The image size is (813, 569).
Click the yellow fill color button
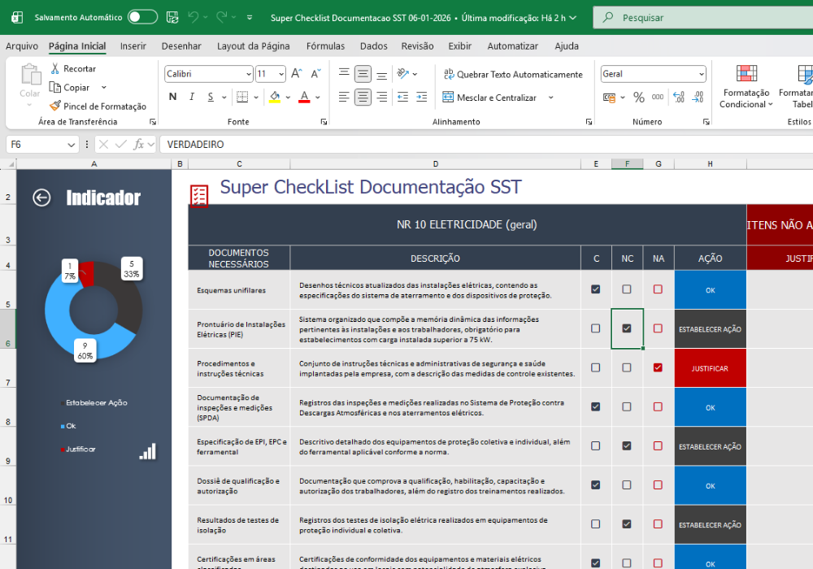tap(275, 97)
